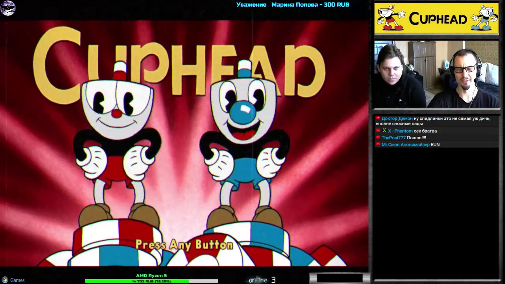Click the green X badge before X - Phantom
This screenshot has width=505, height=284.
[x=384, y=131]
